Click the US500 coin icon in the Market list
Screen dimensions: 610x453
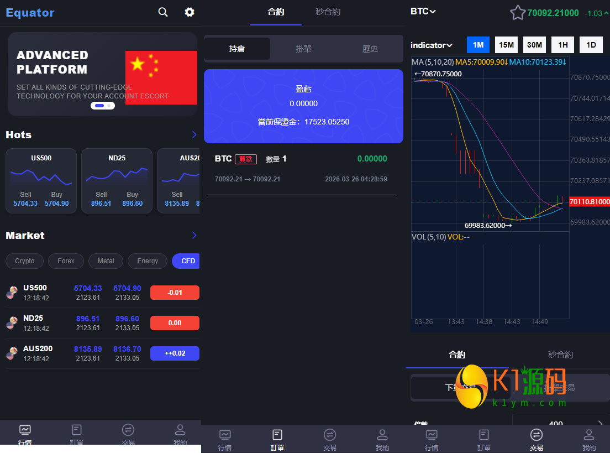[12, 292]
